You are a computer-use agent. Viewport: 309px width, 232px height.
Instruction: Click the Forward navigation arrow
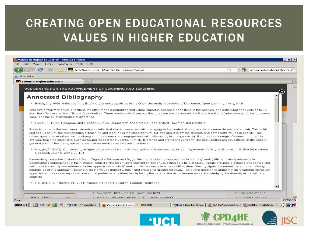pyautogui.click(x=27, y=70)
